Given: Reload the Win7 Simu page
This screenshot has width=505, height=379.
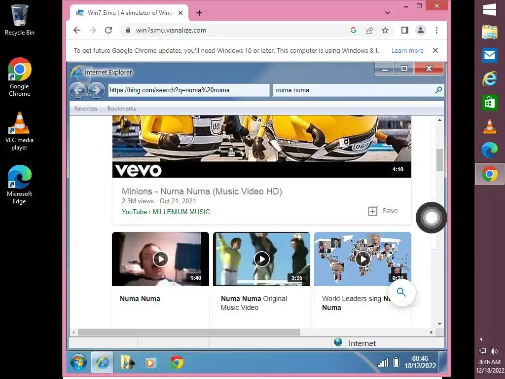Looking at the screenshot, I should tap(108, 30).
